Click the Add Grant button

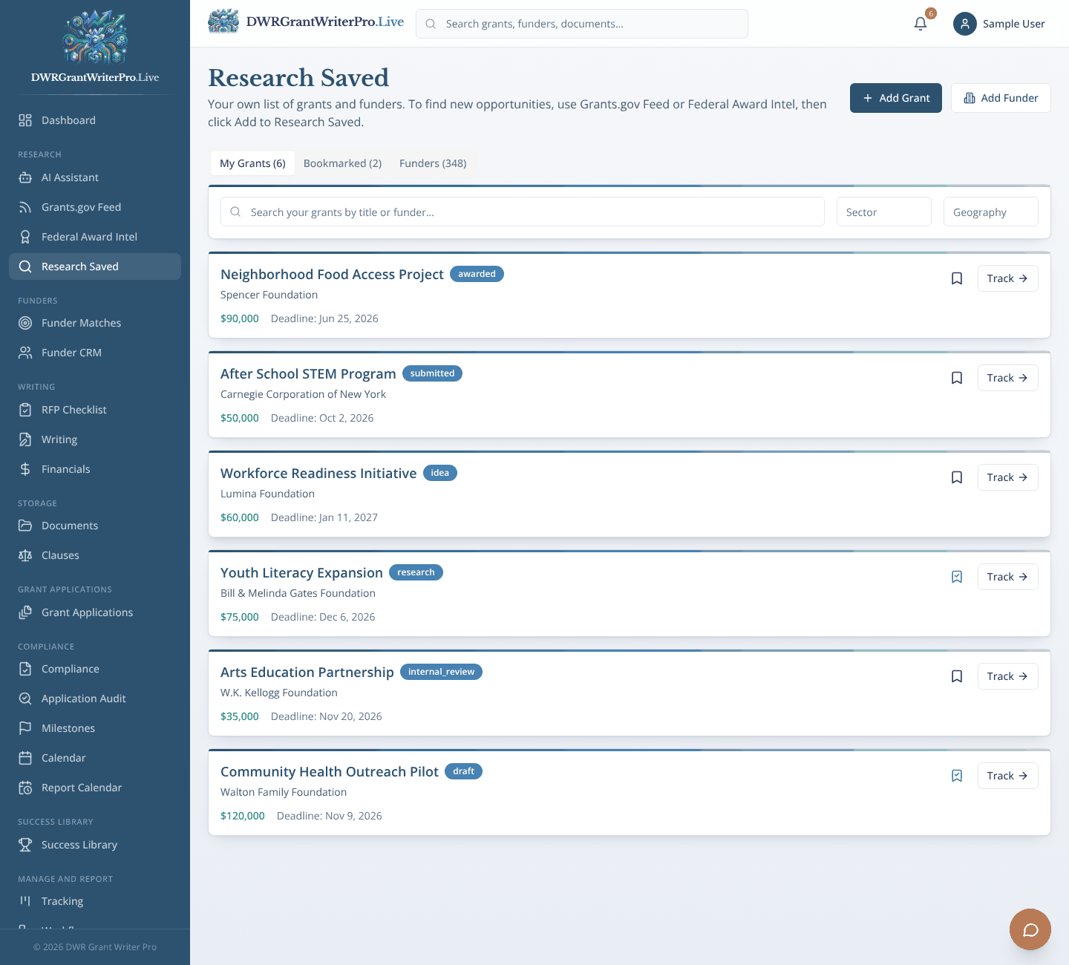[896, 98]
